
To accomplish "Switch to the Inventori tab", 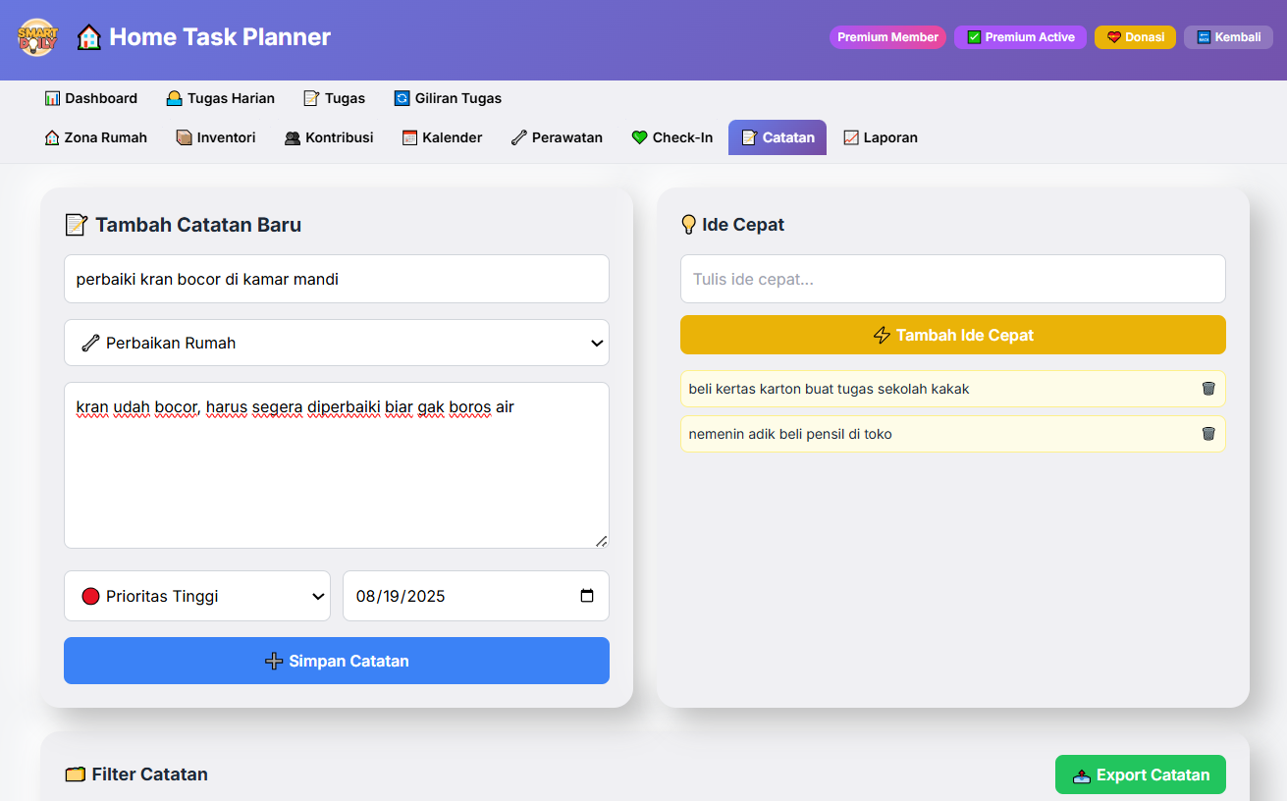I will pyautogui.click(x=215, y=137).
